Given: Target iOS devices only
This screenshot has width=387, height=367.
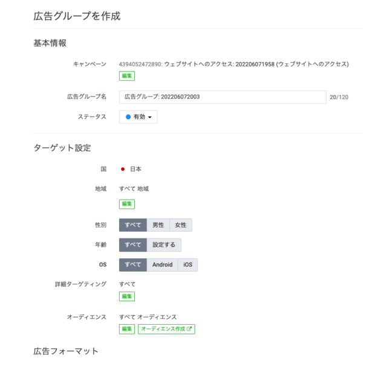Looking at the screenshot, I should click(188, 265).
